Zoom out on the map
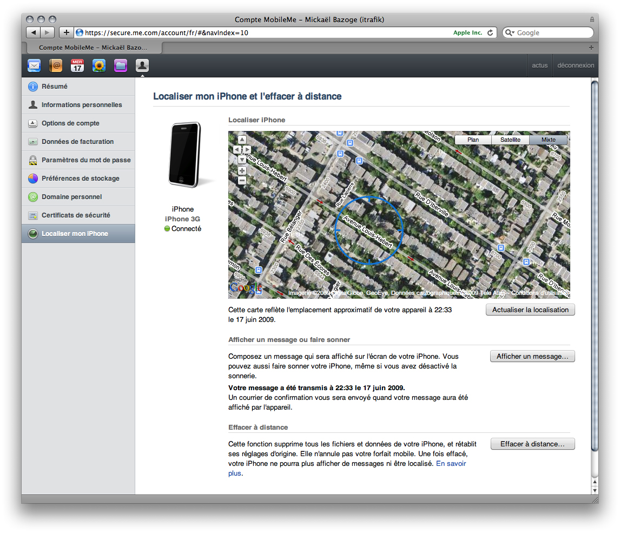This screenshot has height=533, width=620. pyautogui.click(x=242, y=181)
